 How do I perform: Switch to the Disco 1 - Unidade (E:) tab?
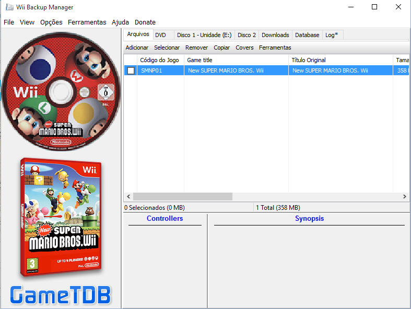204,35
